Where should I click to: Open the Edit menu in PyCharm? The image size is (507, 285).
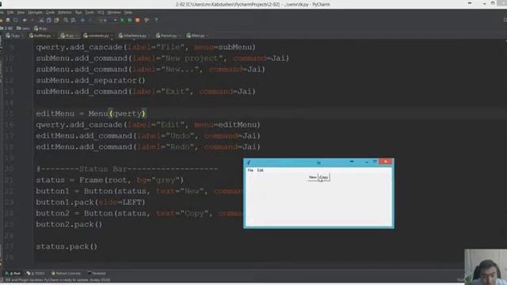(x=10, y=13)
